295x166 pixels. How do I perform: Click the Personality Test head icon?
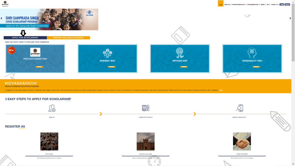tap(252, 53)
